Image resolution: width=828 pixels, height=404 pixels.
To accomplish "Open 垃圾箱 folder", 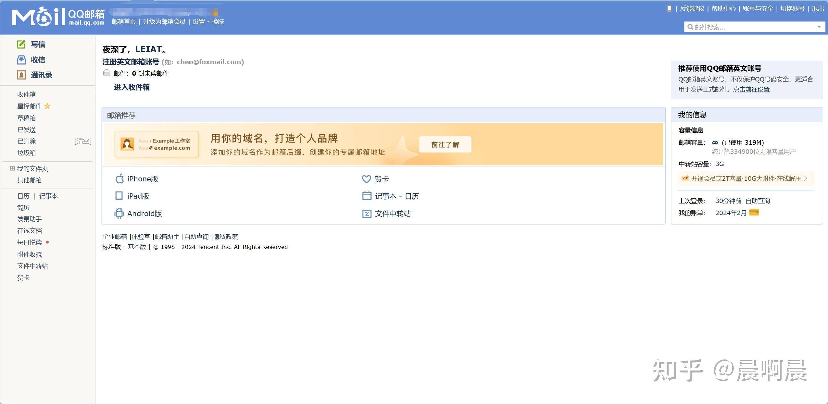I will [26, 153].
